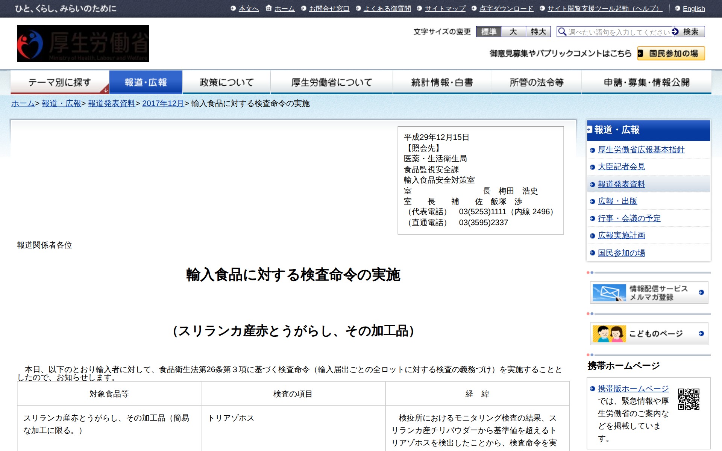The width and height of the screenshot is (722, 451).
Task: Toggle 特大 (extra large) text size
Action: click(x=538, y=32)
